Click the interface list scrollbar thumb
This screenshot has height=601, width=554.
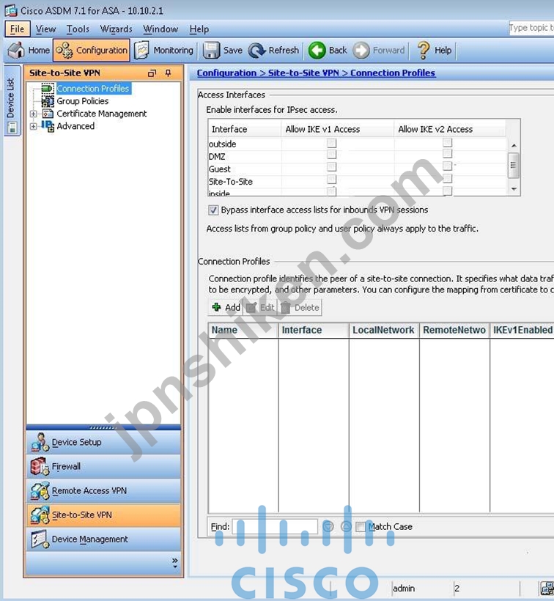pos(514,165)
